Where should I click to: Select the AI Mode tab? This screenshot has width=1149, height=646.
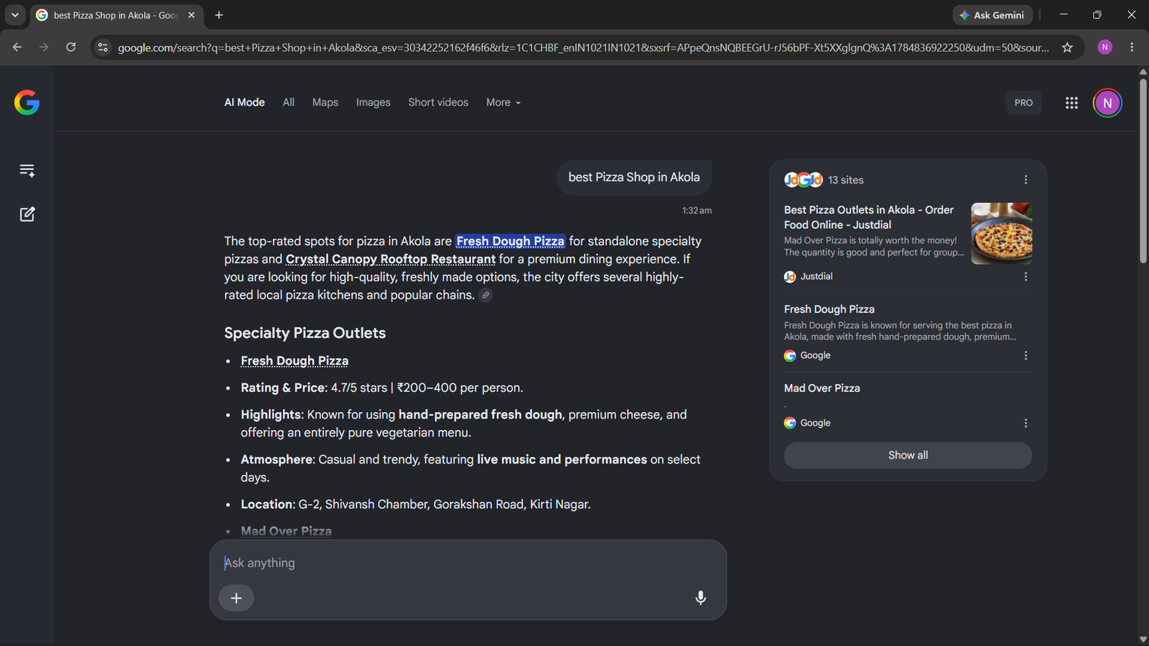[x=244, y=103]
